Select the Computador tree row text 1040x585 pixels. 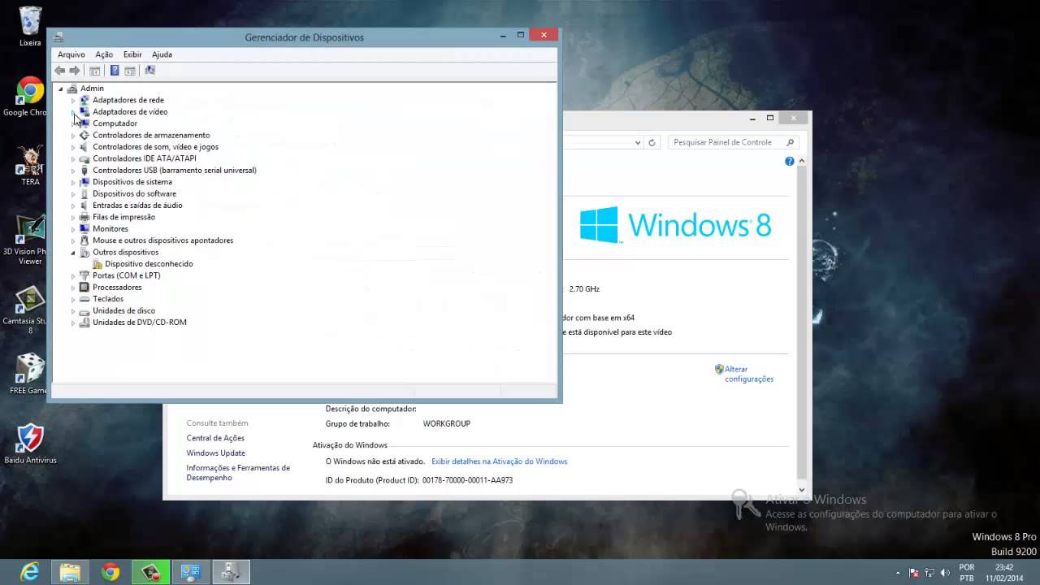pos(115,123)
